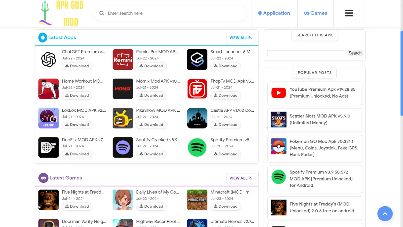Open the Minecraft game icon
The image size is (403, 227).
tap(197, 200)
